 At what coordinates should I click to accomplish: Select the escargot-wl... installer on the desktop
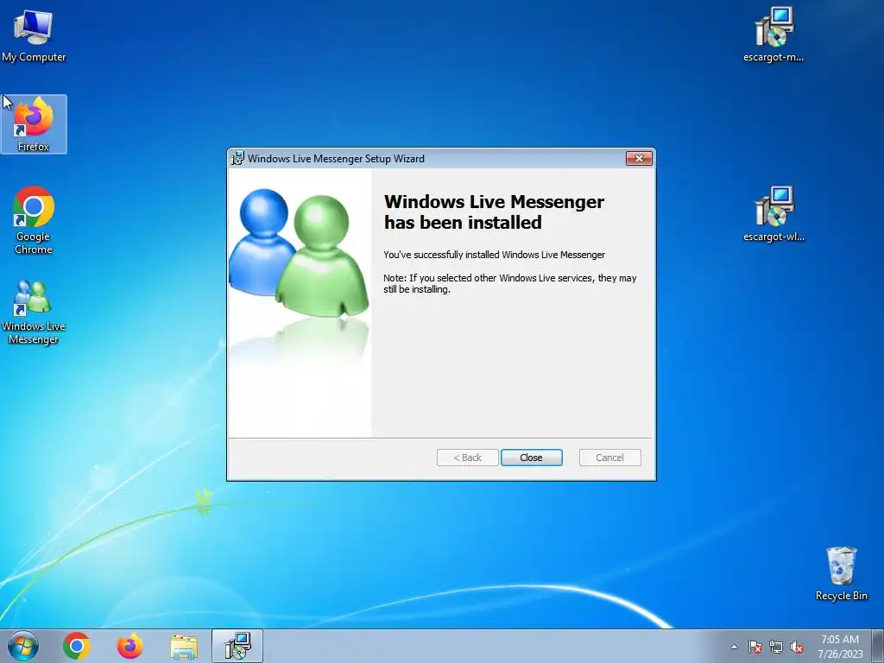[x=773, y=214]
